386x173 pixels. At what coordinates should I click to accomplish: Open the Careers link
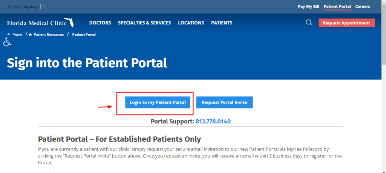pyautogui.click(x=363, y=7)
